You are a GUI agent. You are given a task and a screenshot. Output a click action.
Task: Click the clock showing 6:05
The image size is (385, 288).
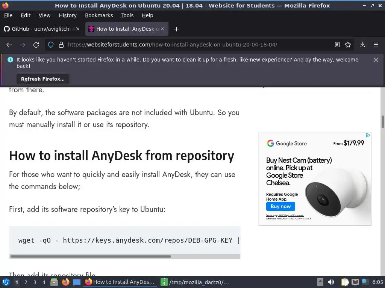click(x=377, y=282)
